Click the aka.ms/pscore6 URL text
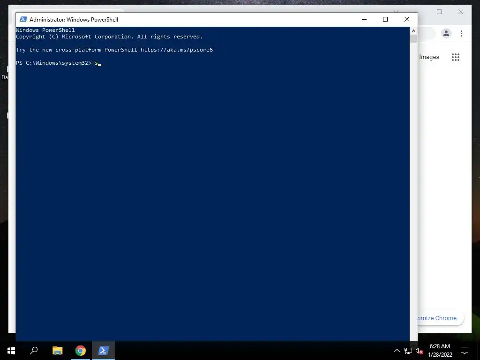This screenshot has width=480, height=360. pyautogui.click(x=177, y=50)
